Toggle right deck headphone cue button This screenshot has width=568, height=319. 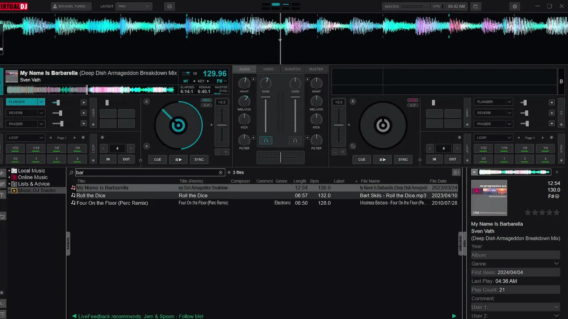point(295,140)
